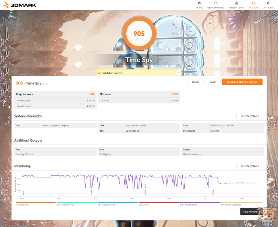
Task: Go to the Home section
Action: (x=199, y=5)
